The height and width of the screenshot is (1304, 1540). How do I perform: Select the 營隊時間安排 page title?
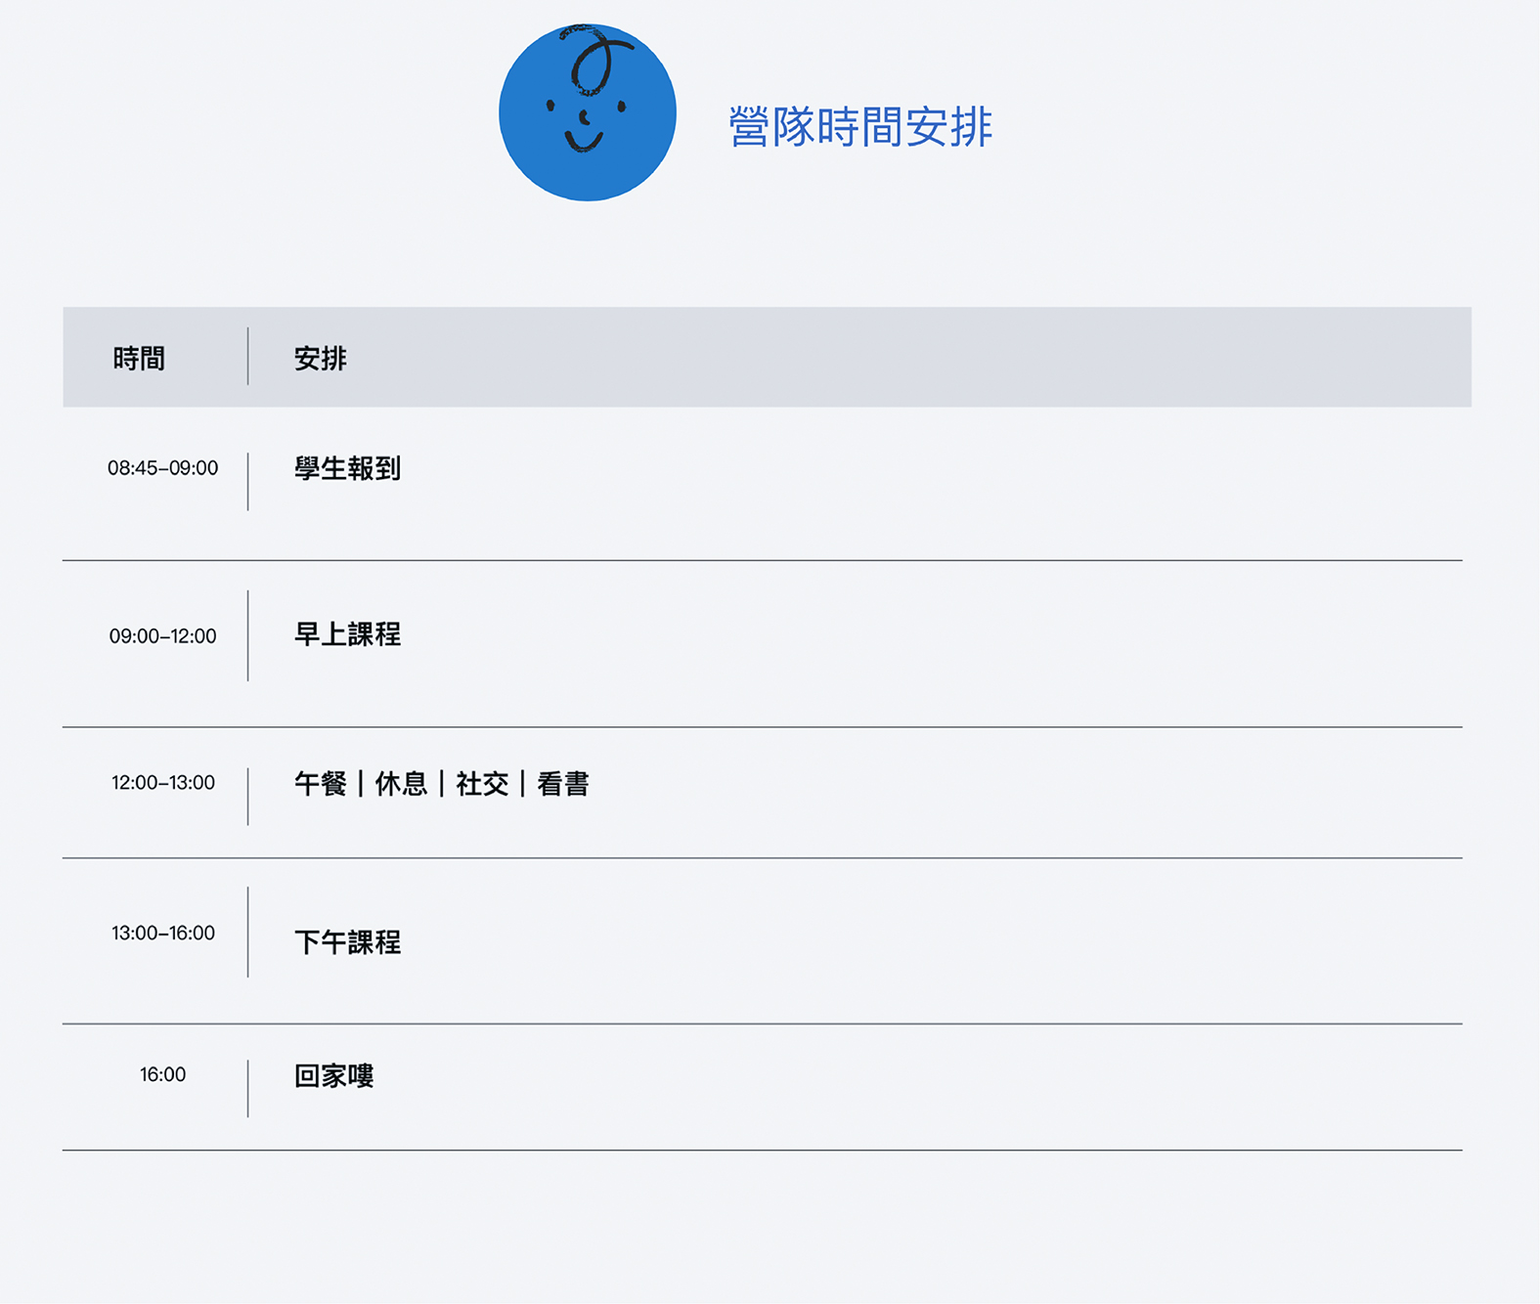click(860, 127)
